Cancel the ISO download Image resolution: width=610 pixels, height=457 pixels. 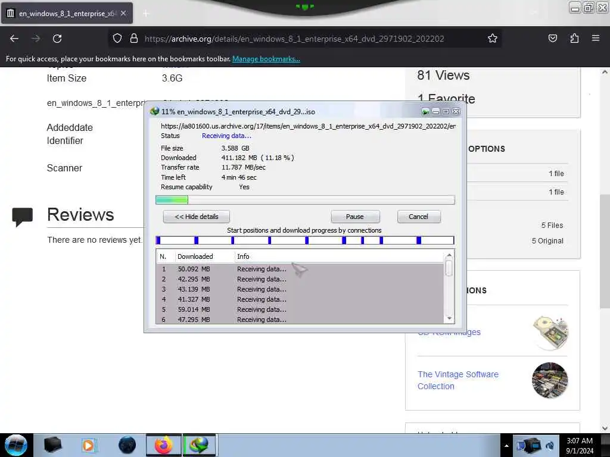click(x=419, y=217)
